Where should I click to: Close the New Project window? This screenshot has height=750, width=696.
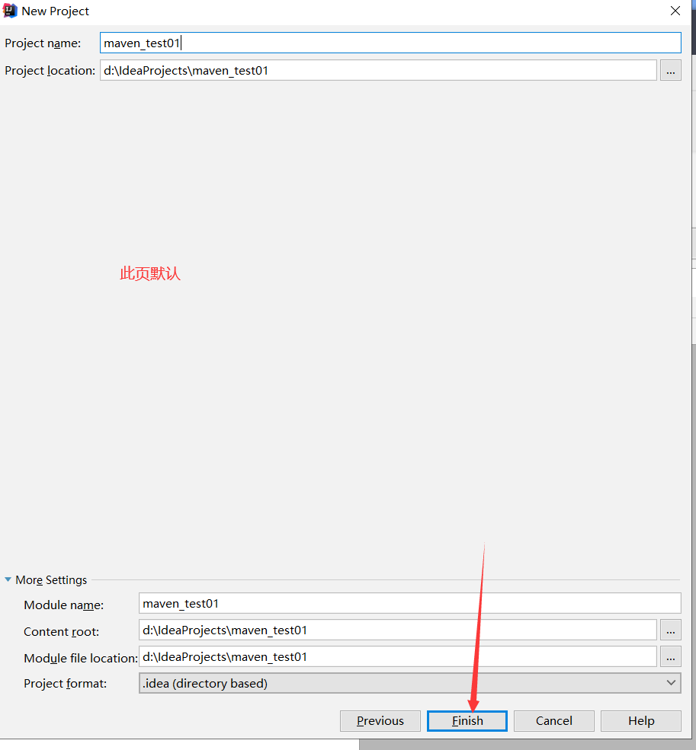pyautogui.click(x=675, y=11)
